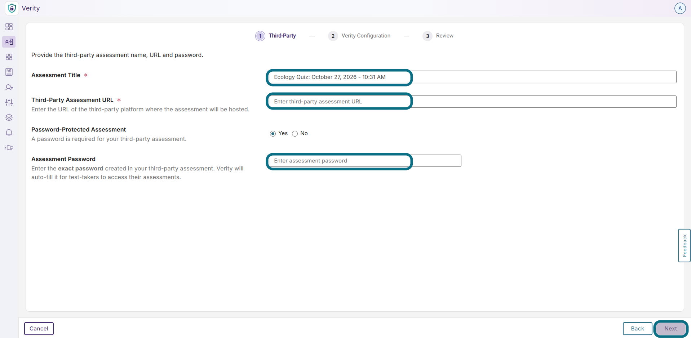This screenshot has height=338, width=691.
Task: Focus the Third-Party Assessment URL field
Action: pyautogui.click(x=473, y=102)
